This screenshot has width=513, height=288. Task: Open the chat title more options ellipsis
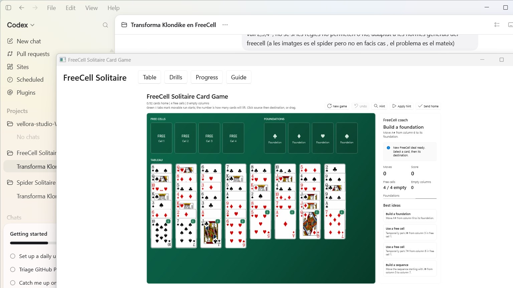(225, 25)
